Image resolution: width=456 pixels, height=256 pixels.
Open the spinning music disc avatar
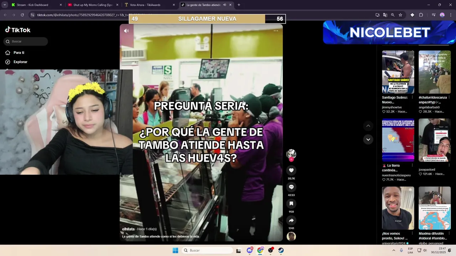tap(291, 236)
